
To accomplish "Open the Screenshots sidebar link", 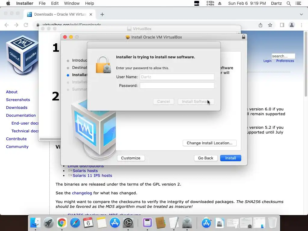I will pyautogui.click(x=18, y=100).
